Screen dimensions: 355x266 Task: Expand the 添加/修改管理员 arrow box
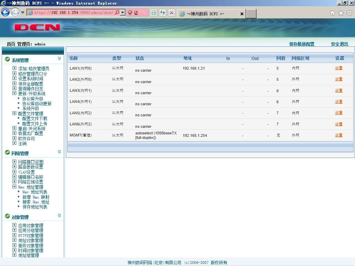pyautogui.click(x=14, y=68)
